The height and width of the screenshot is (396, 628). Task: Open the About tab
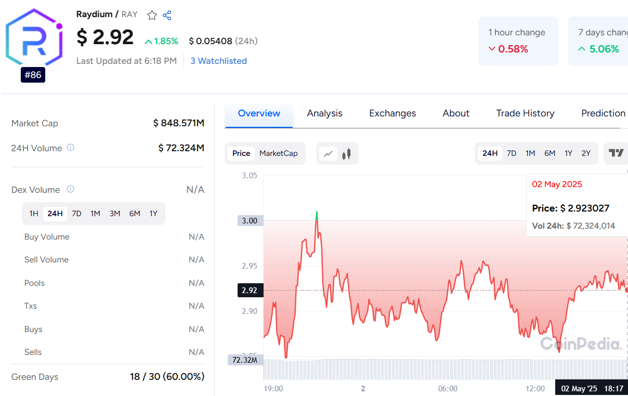coord(456,113)
